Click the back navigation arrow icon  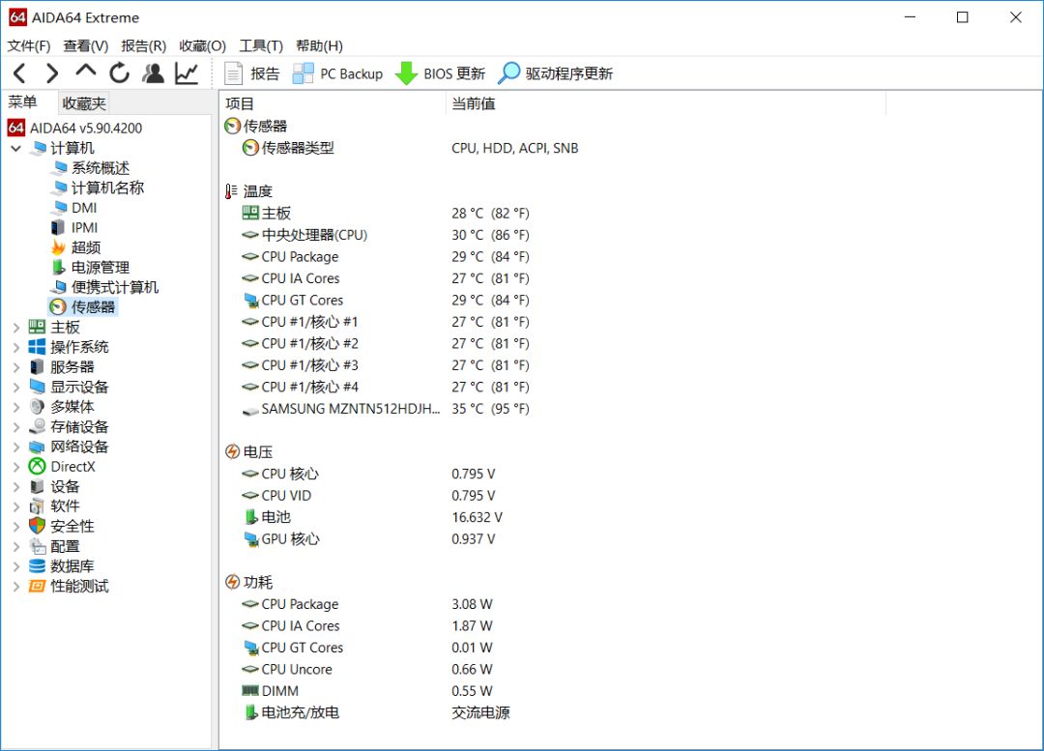pos(21,72)
